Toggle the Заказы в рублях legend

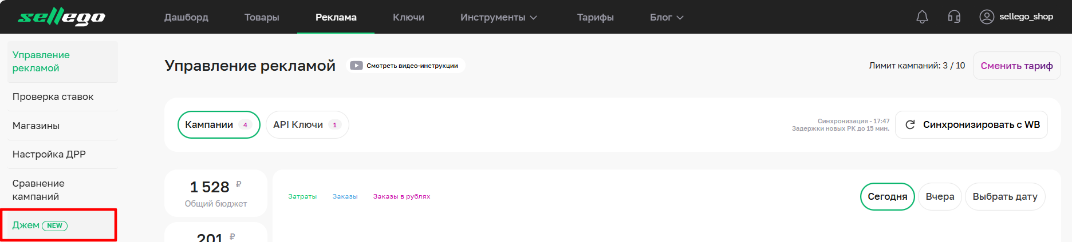click(401, 196)
